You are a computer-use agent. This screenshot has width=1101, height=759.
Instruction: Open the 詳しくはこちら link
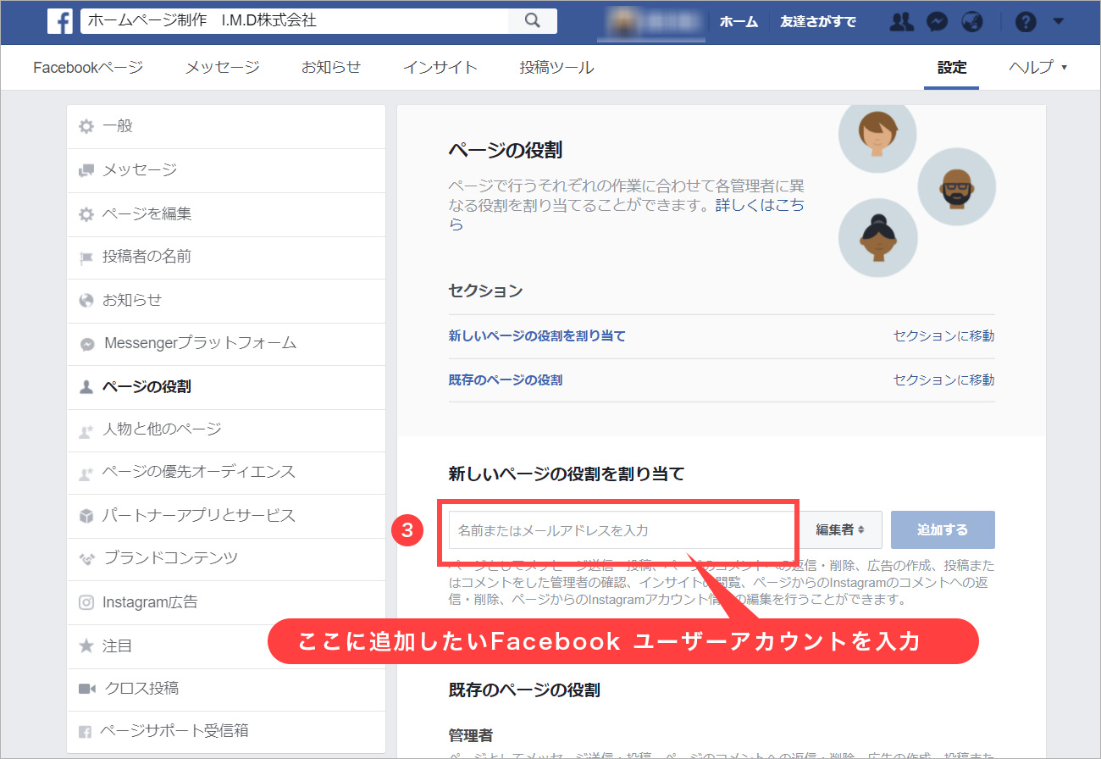pos(761,206)
